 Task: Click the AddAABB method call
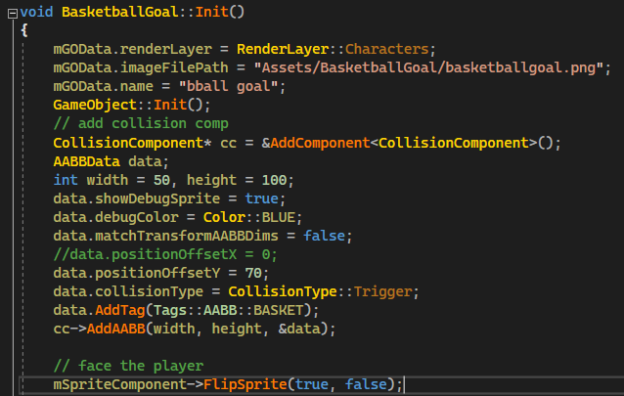(115, 330)
